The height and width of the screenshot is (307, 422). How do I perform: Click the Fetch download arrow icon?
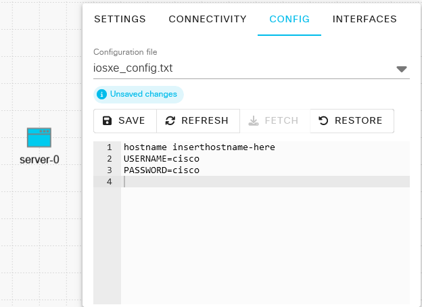254,121
